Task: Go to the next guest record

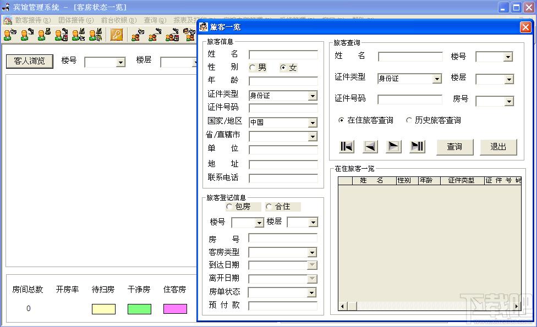Action: (394, 146)
